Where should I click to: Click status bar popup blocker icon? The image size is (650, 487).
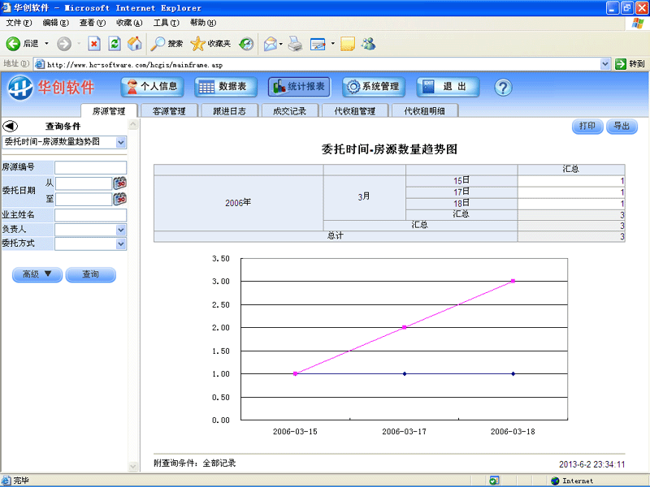tap(494, 481)
